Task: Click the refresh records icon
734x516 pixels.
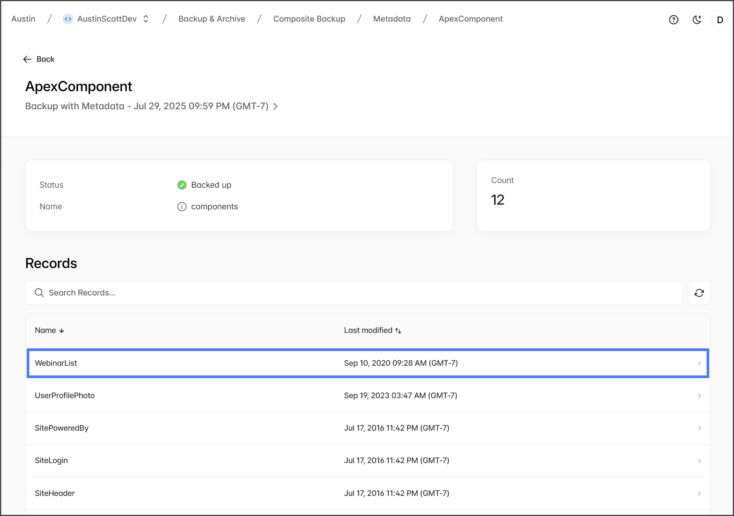Action: pyautogui.click(x=699, y=293)
